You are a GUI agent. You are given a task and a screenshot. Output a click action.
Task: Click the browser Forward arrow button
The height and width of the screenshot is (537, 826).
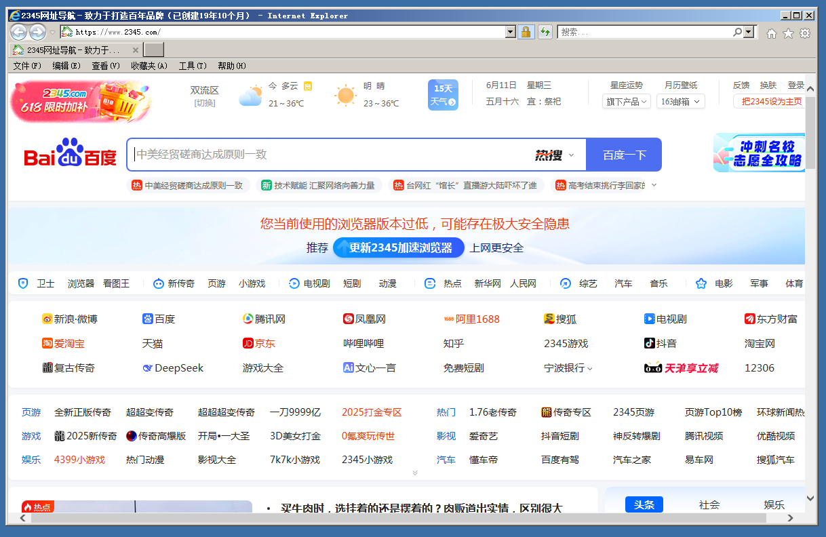coord(37,32)
